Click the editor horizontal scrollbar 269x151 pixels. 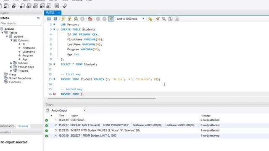tap(102, 99)
